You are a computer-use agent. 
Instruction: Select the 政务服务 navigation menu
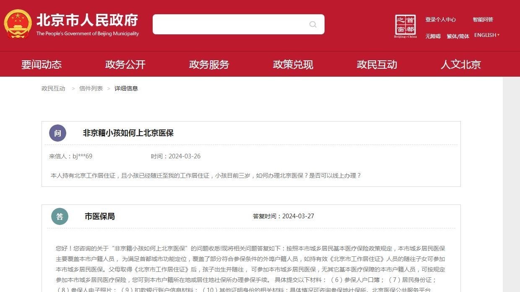(209, 64)
